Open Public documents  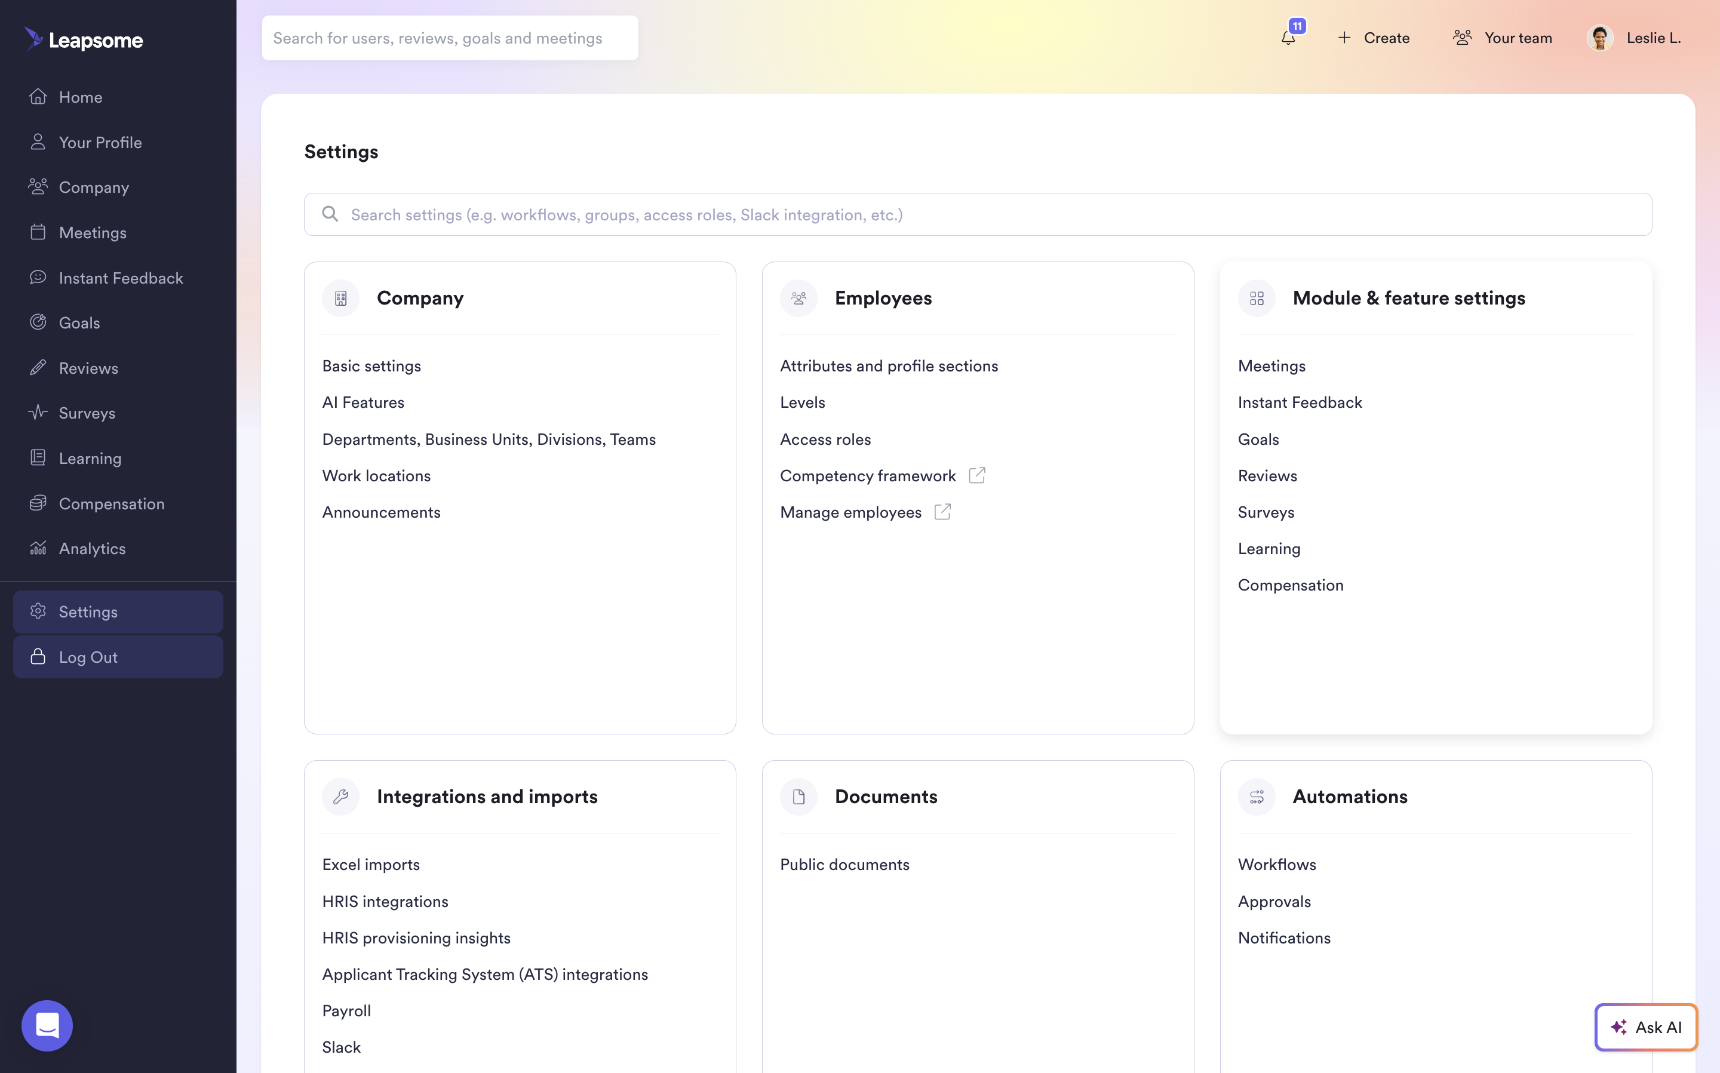(844, 865)
